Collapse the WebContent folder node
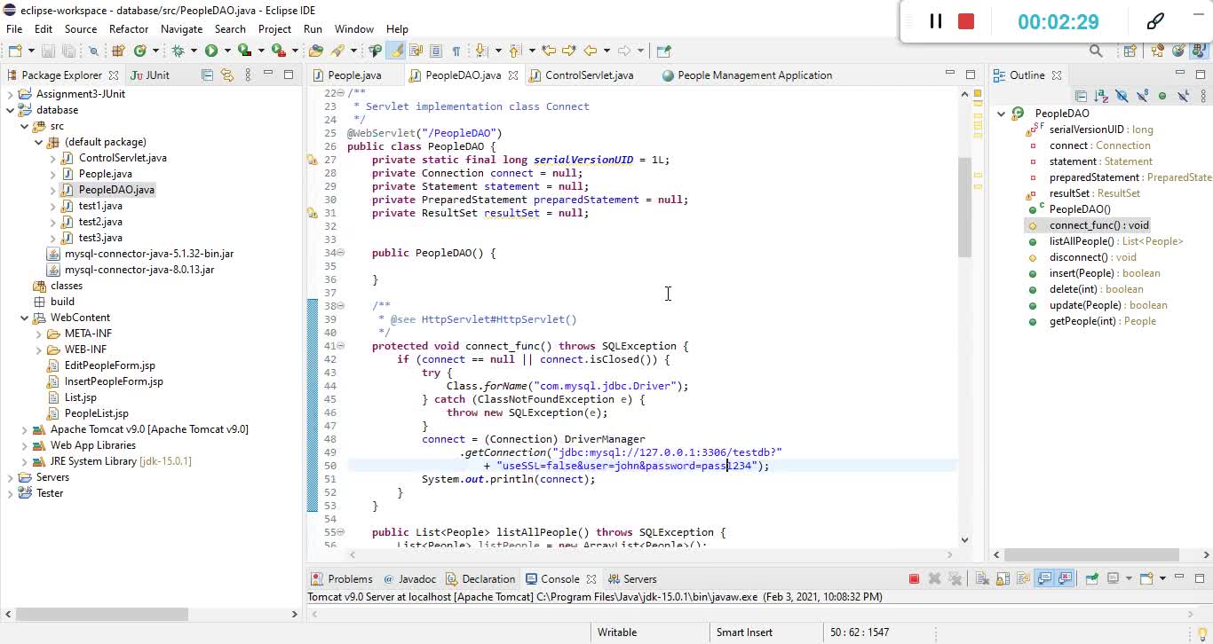1213x644 pixels. pyautogui.click(x=24, y=318)
